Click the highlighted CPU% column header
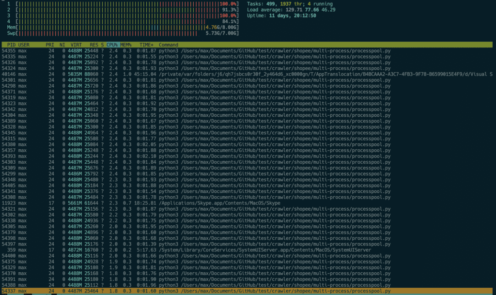Image resolution: width=496 pixels, height=295 pixels. (x=112, y=45)
